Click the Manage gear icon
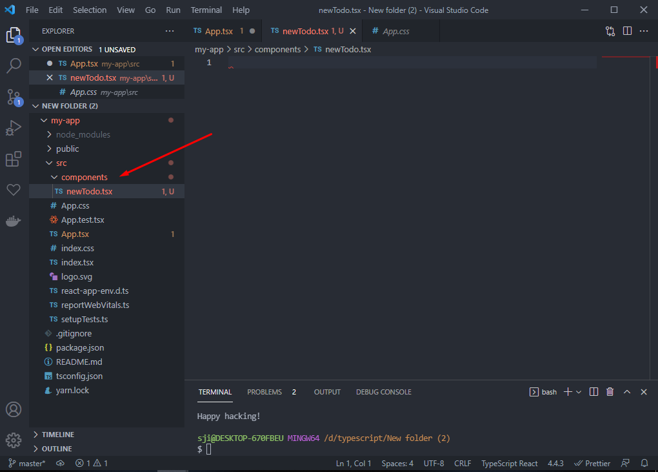658x472 pixels. pos(14,440)
